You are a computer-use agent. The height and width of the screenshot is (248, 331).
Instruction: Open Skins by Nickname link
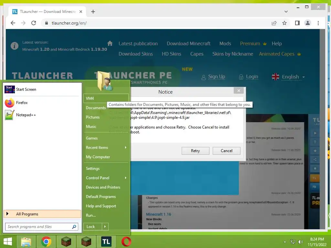click(233, 54)
